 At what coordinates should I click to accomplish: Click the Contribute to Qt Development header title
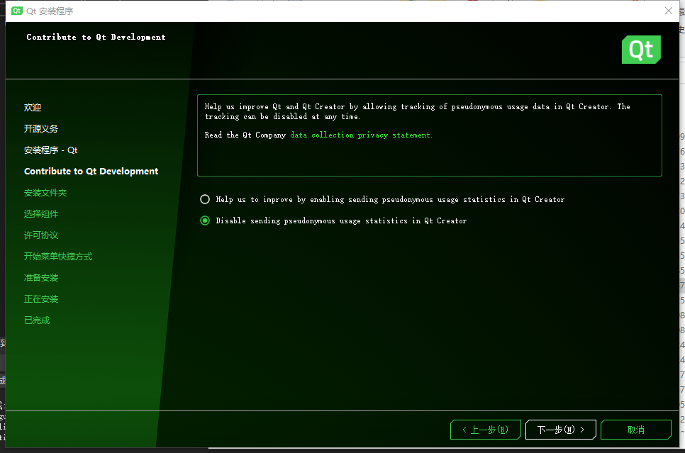[96, 37]
